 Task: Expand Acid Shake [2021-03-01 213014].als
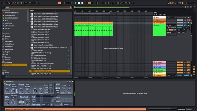30,14
